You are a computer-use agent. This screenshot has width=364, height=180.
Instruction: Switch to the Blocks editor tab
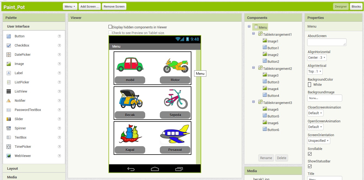[x=356, y=6]
